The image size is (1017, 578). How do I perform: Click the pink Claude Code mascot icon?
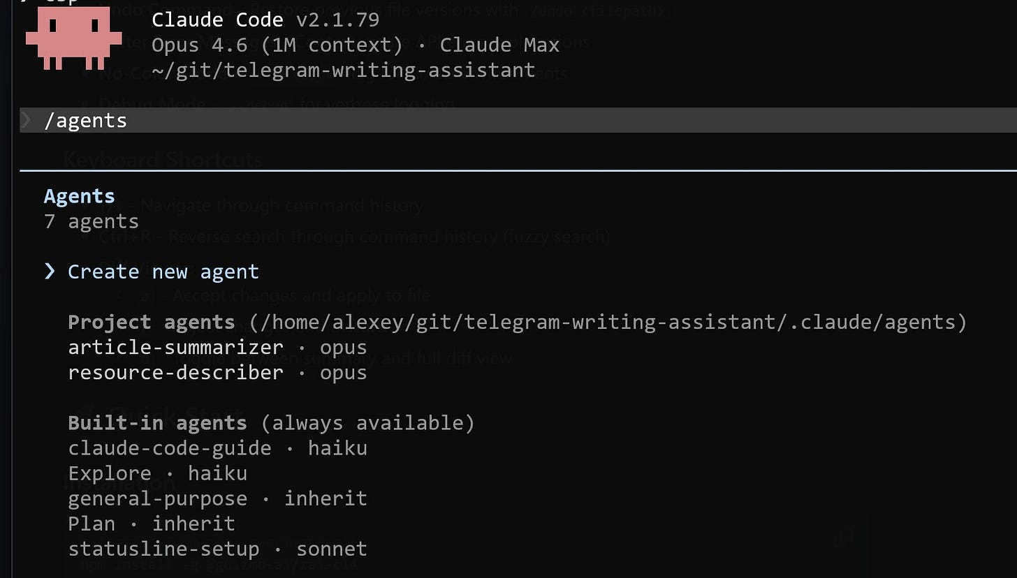tap(68, 38)
